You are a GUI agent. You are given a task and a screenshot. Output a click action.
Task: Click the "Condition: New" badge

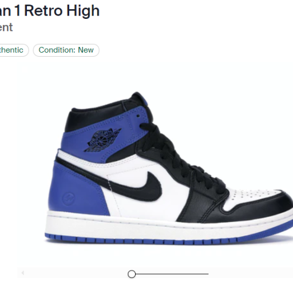point(66,50)
